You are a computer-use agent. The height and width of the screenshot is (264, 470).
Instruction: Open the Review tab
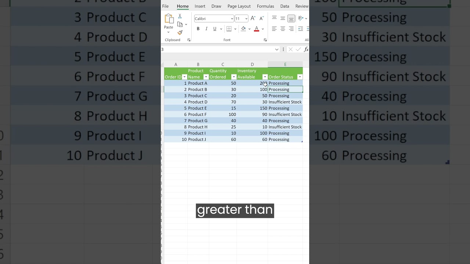point(302,6)
